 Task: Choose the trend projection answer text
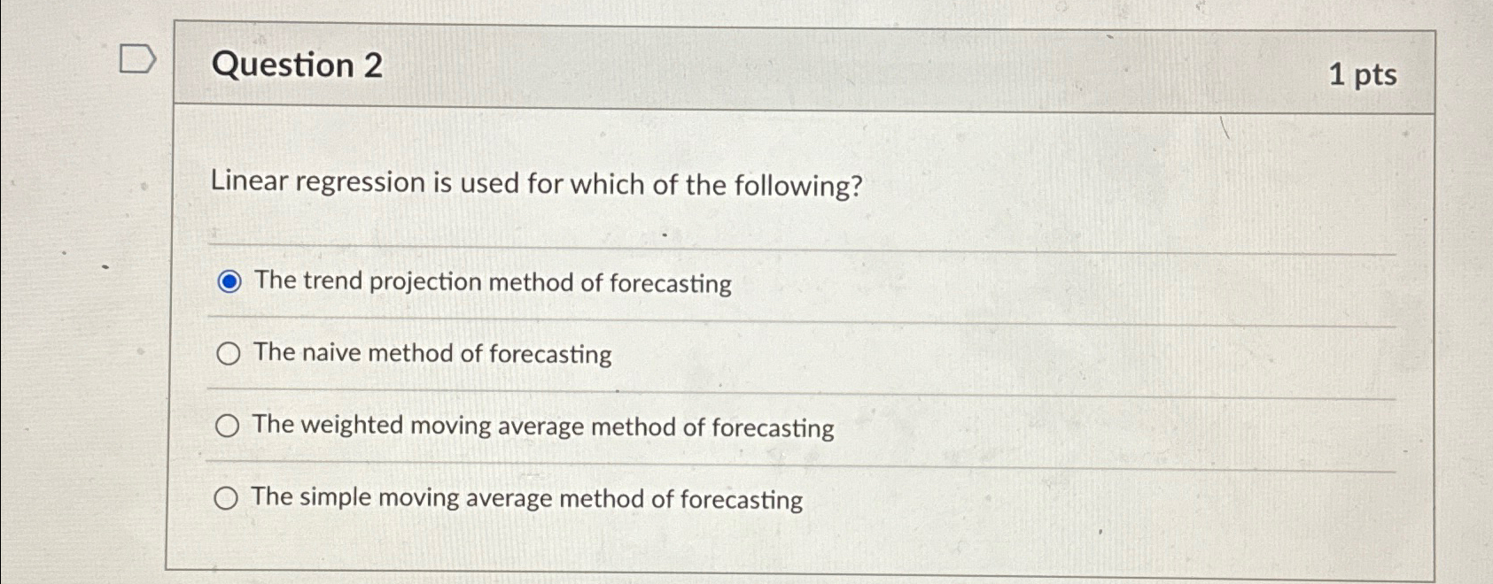[x=490, y=282]
